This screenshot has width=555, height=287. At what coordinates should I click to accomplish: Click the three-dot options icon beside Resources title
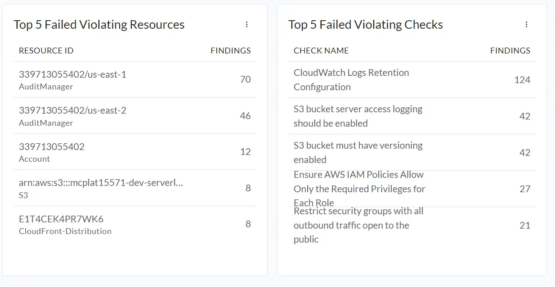(x=247, y=25)
